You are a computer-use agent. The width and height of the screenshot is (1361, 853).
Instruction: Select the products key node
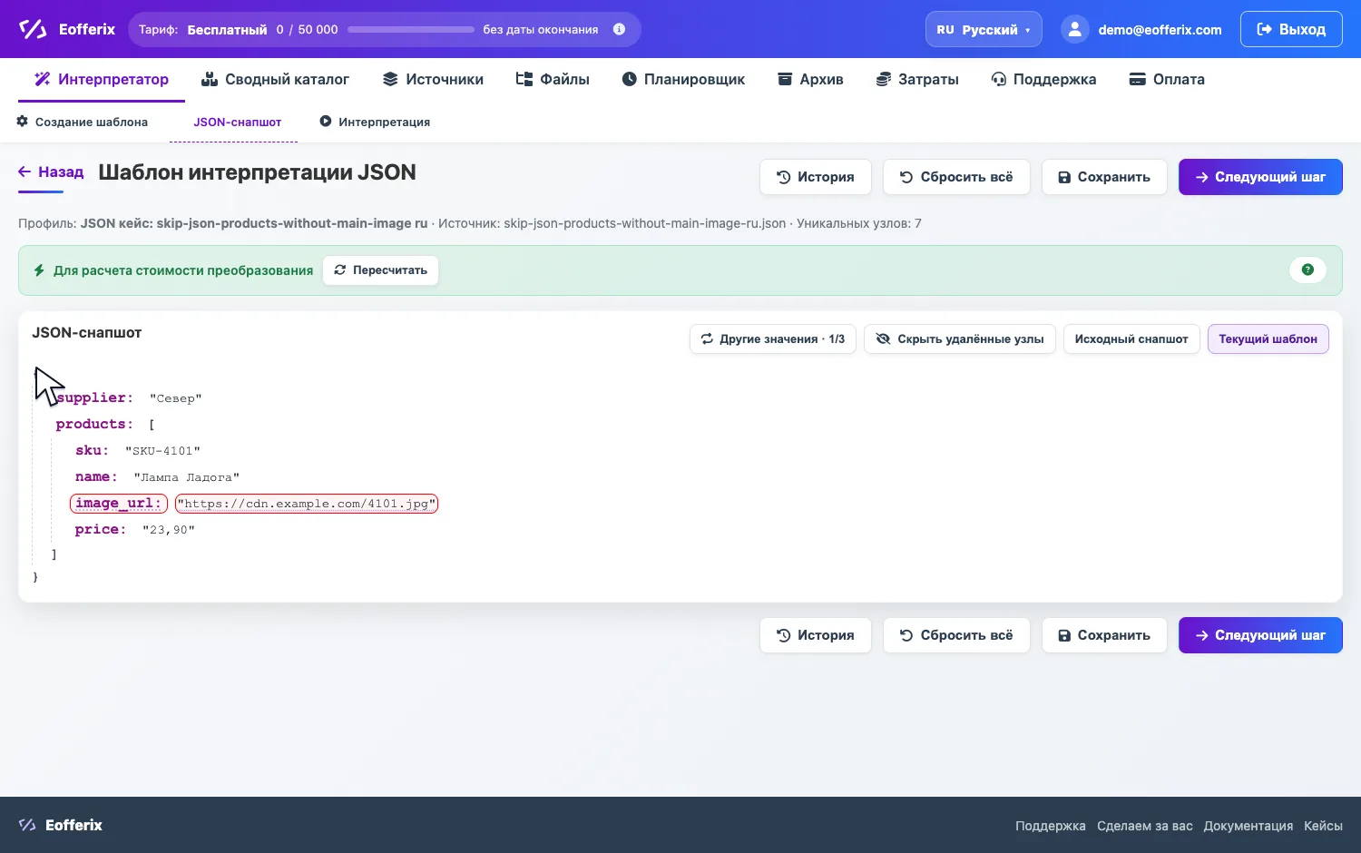[x=94, y=424]
